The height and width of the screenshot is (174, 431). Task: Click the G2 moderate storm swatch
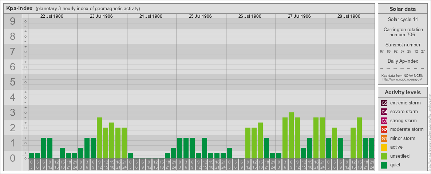pos(384,129)
